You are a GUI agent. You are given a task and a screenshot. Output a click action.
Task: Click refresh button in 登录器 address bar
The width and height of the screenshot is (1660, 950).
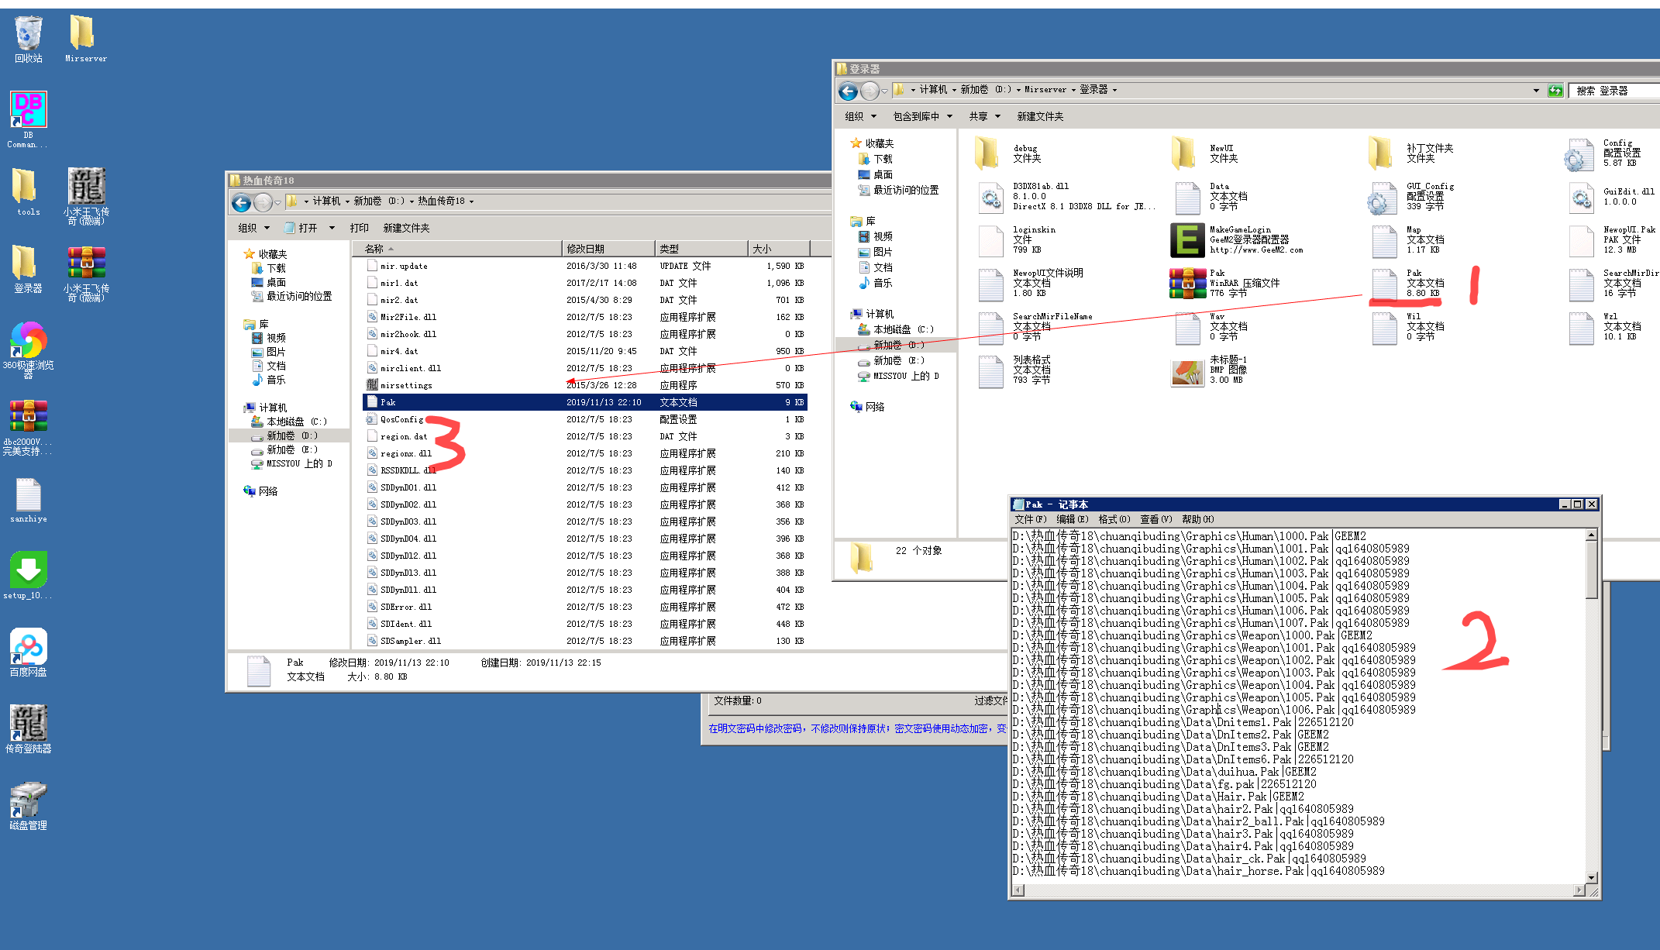[x=1555, y=91]
